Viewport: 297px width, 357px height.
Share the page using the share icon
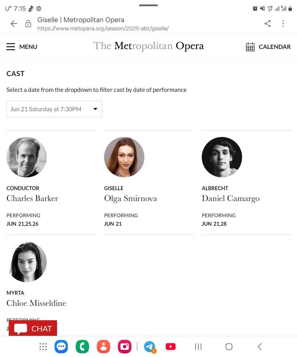click(268, 23)
